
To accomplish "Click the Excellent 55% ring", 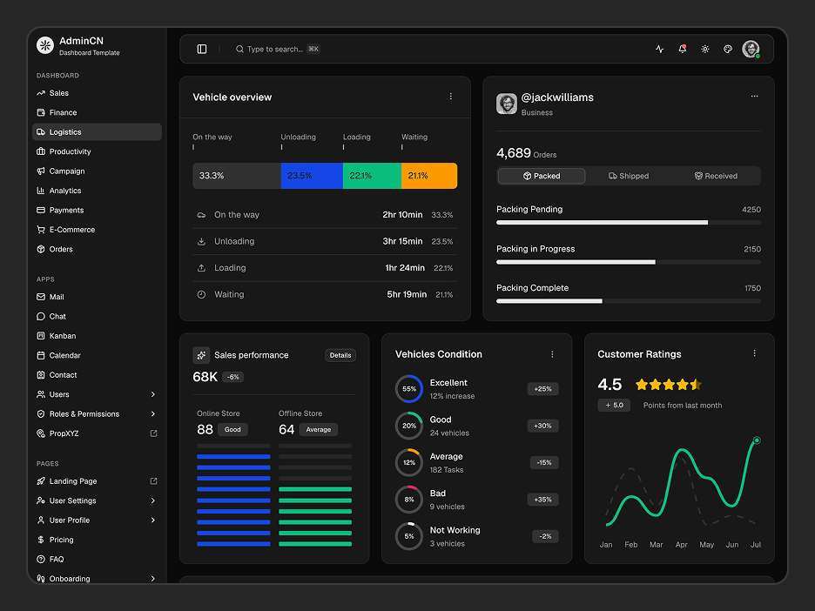I will (409, 389).
